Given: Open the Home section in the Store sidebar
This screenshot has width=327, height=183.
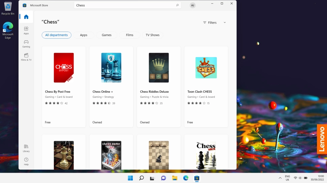Looking at the screenshot, I should 26,17.
